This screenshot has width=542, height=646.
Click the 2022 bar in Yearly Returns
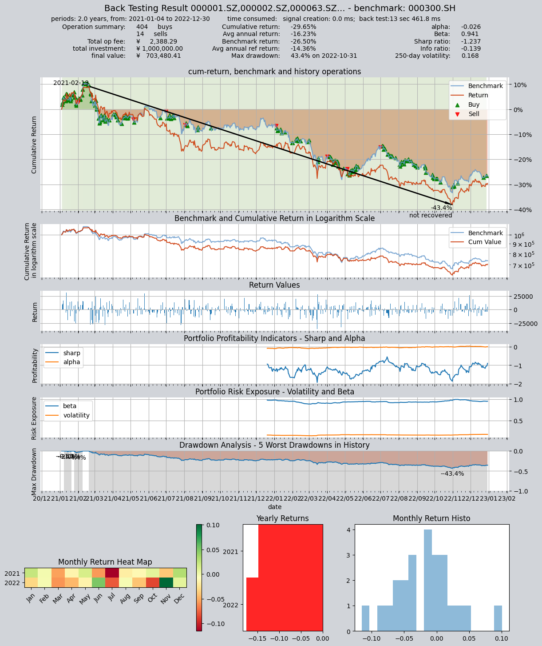[x=285, y=604]
